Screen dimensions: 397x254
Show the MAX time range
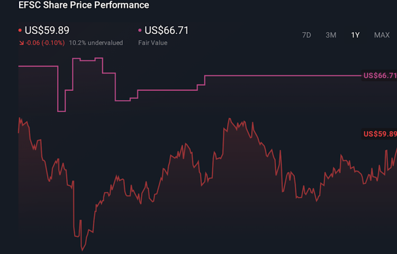[382, 35]
